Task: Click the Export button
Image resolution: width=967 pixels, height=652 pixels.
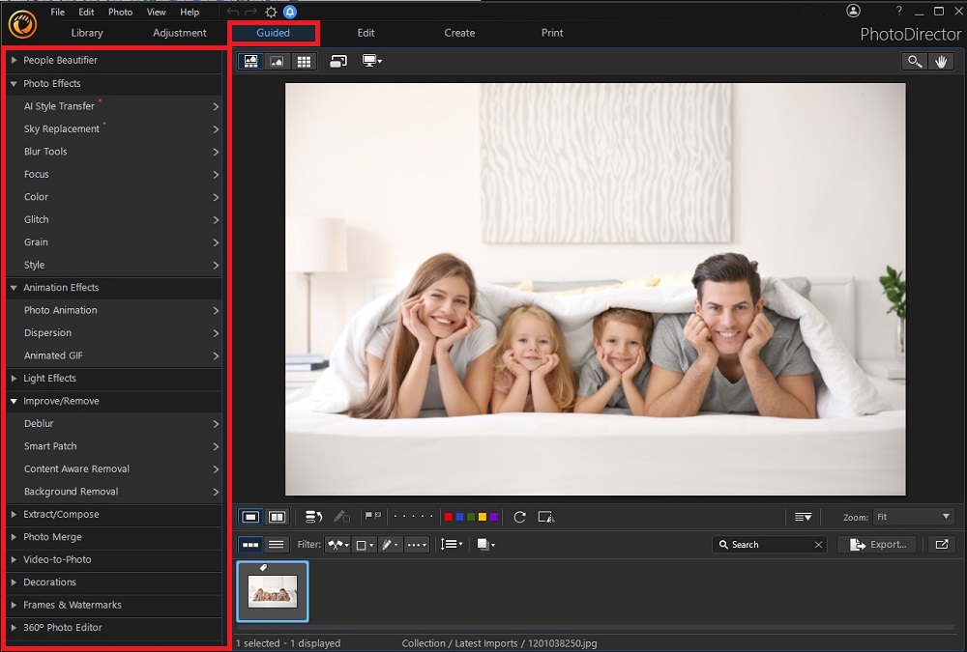Action: coord(877,544)
